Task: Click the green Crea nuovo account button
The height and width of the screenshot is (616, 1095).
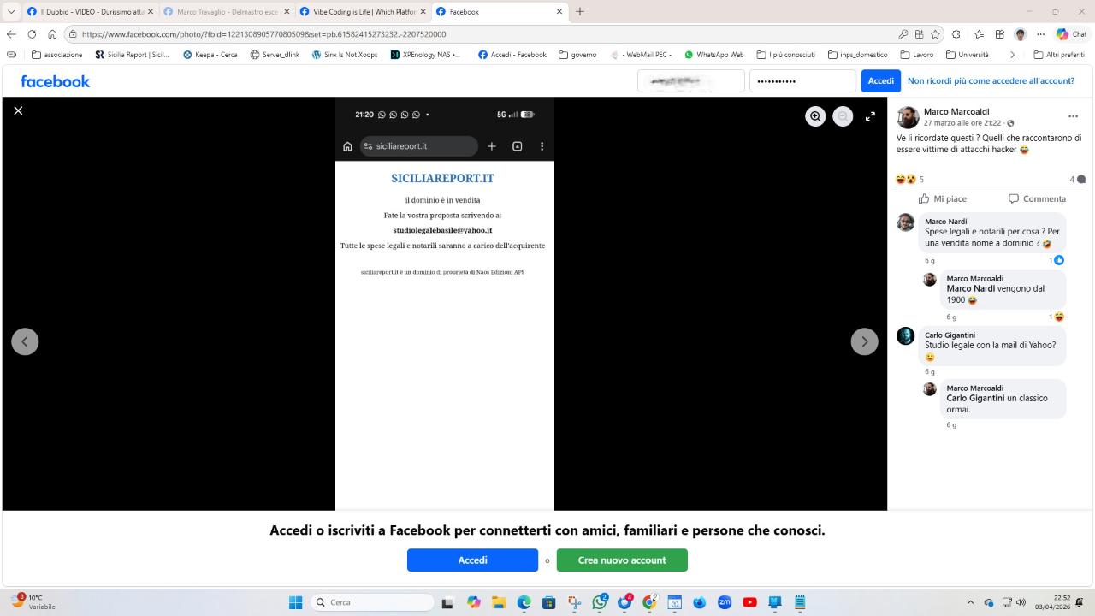Action: point(622,560)
